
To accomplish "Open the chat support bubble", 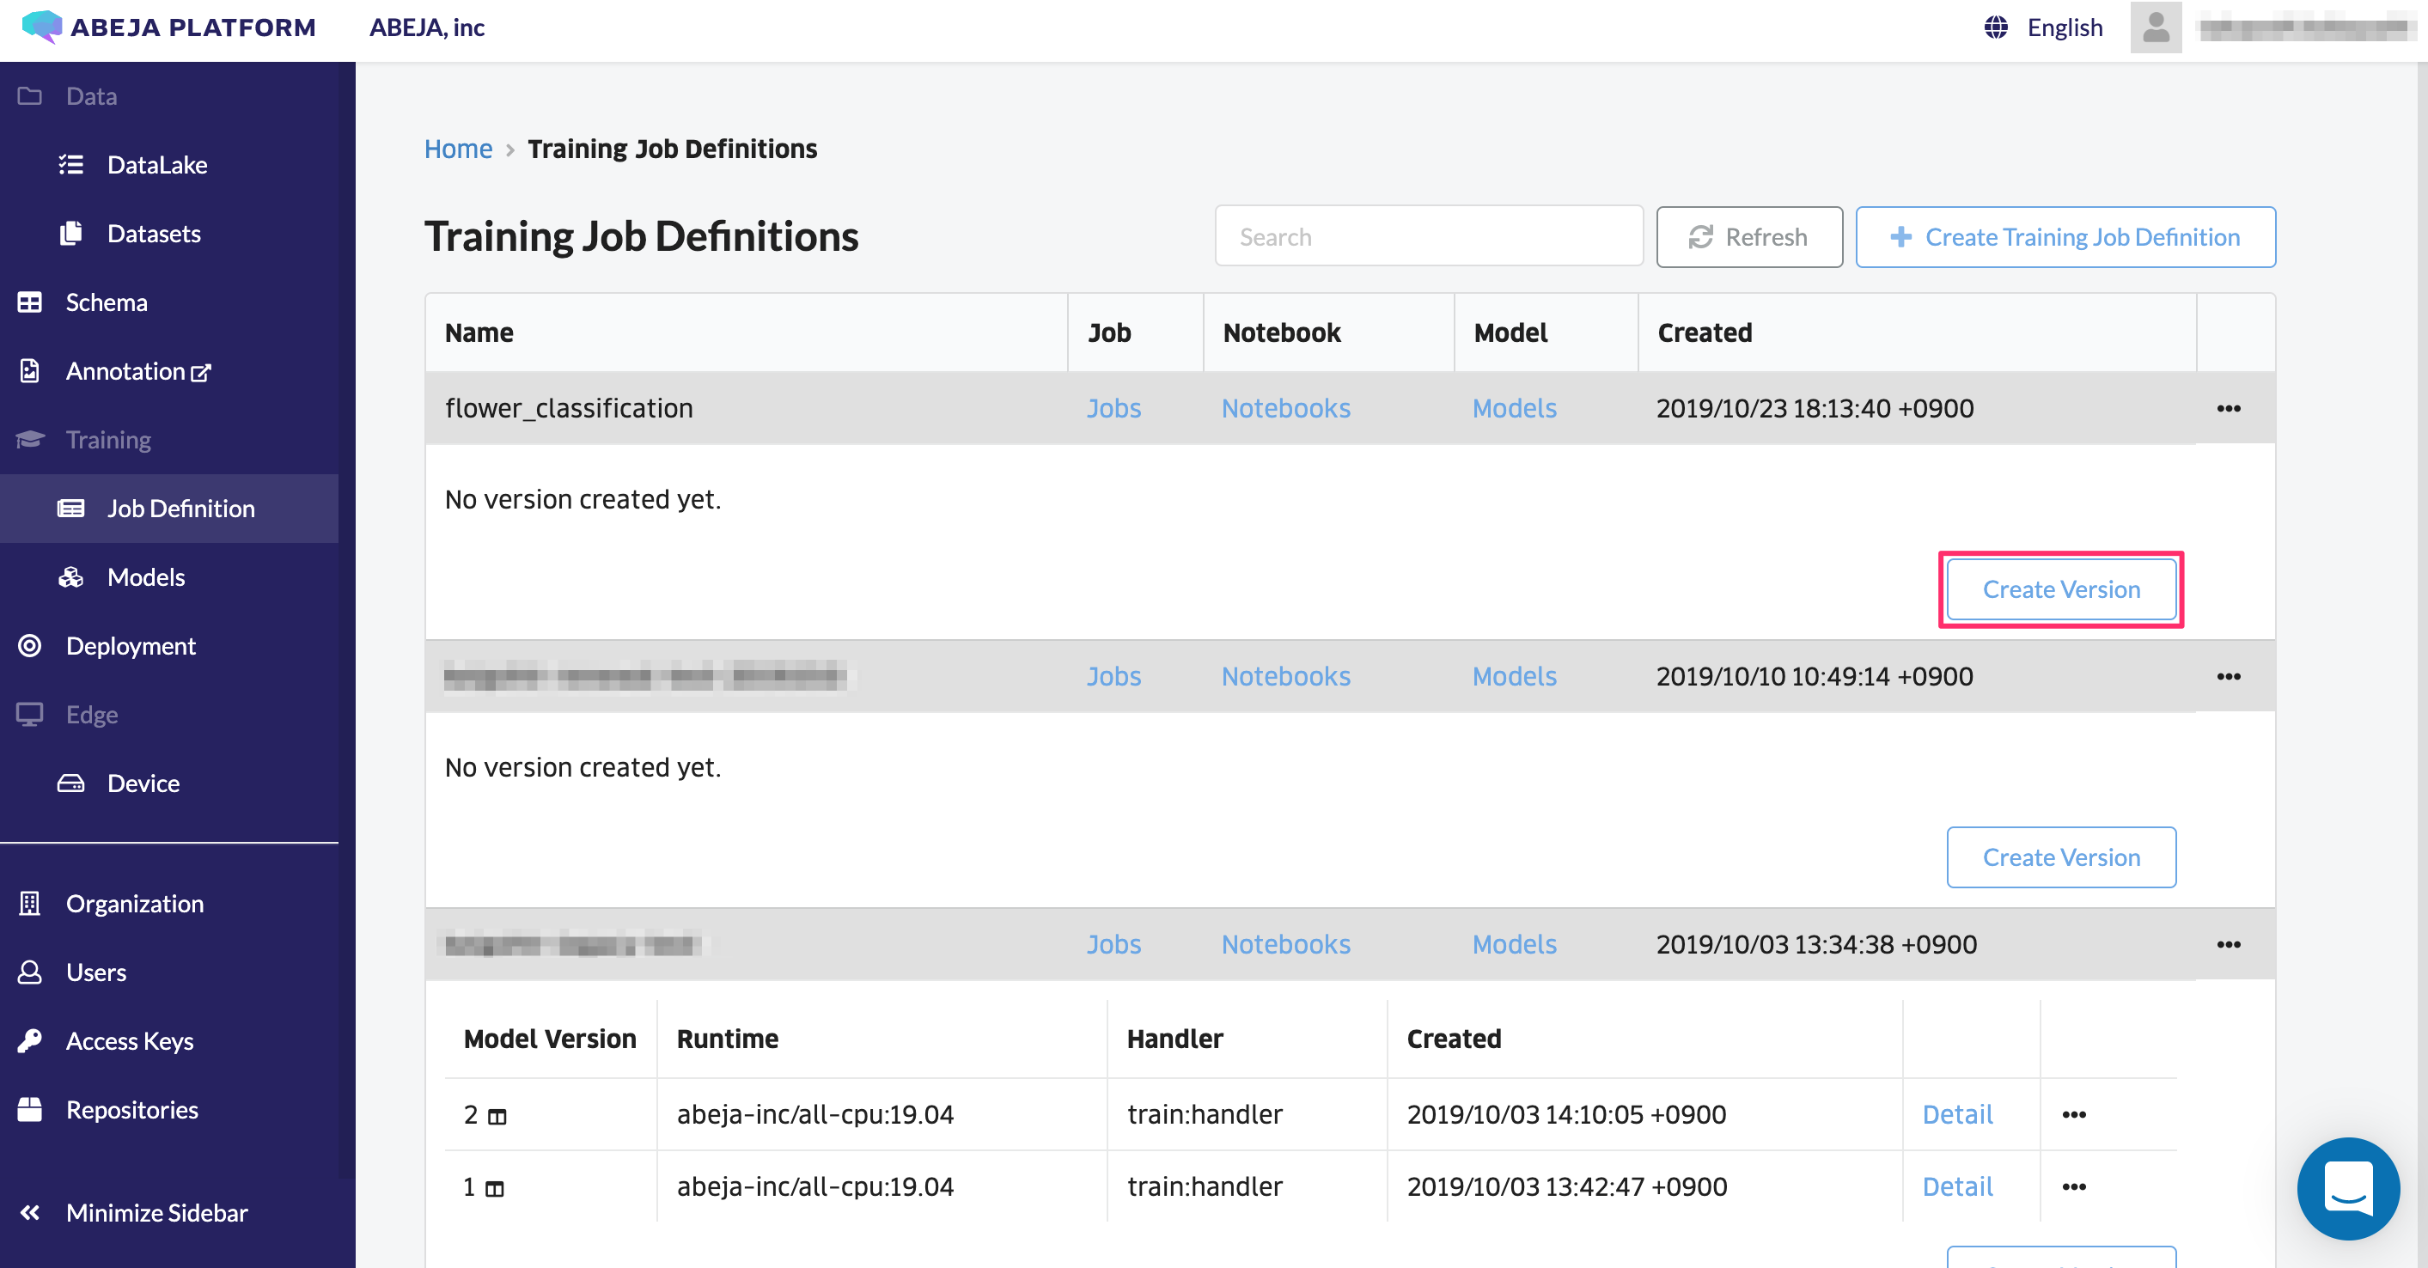I will pyautogui.click(x=2348, y=1188).
